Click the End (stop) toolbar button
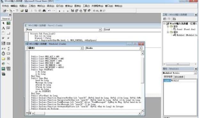199x118 pixels. tap(68, 11)
